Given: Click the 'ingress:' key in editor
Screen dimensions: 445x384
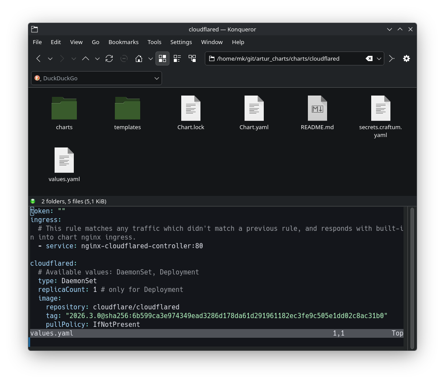Looking at the screenshot, I should point(46,220).
